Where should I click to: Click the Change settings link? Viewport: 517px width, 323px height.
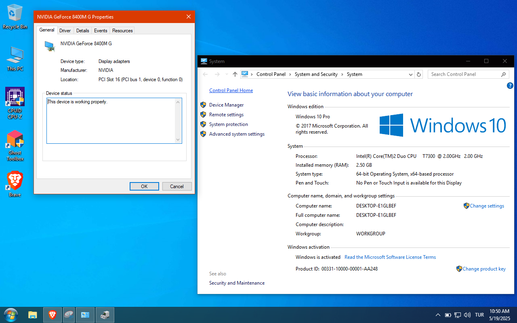coord(487,206)
